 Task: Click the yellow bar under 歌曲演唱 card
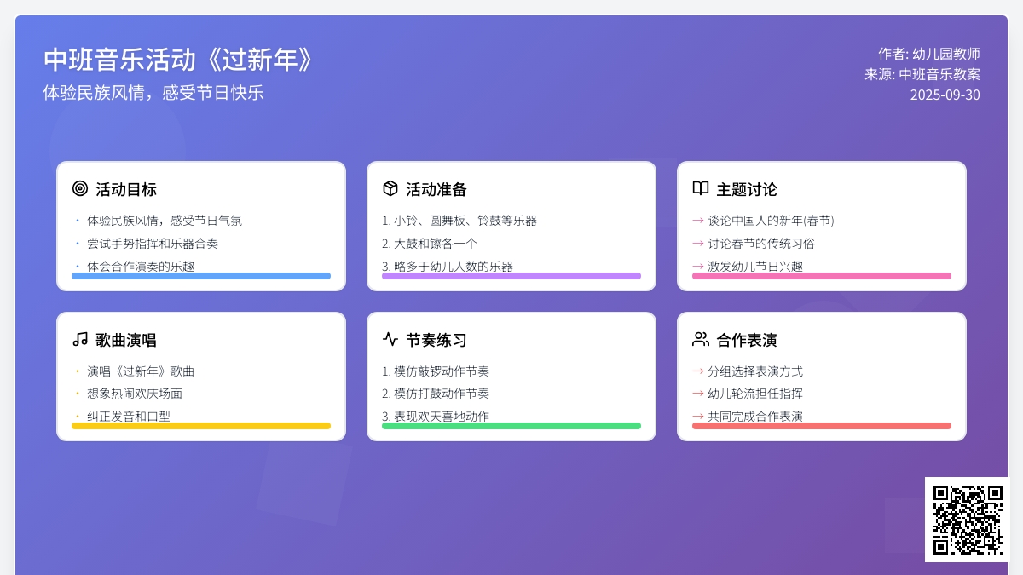point(201,426)
